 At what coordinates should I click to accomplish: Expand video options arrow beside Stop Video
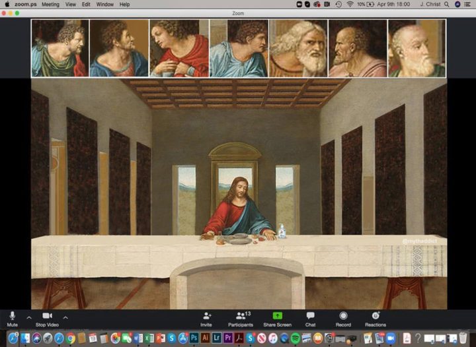(65, 317)
